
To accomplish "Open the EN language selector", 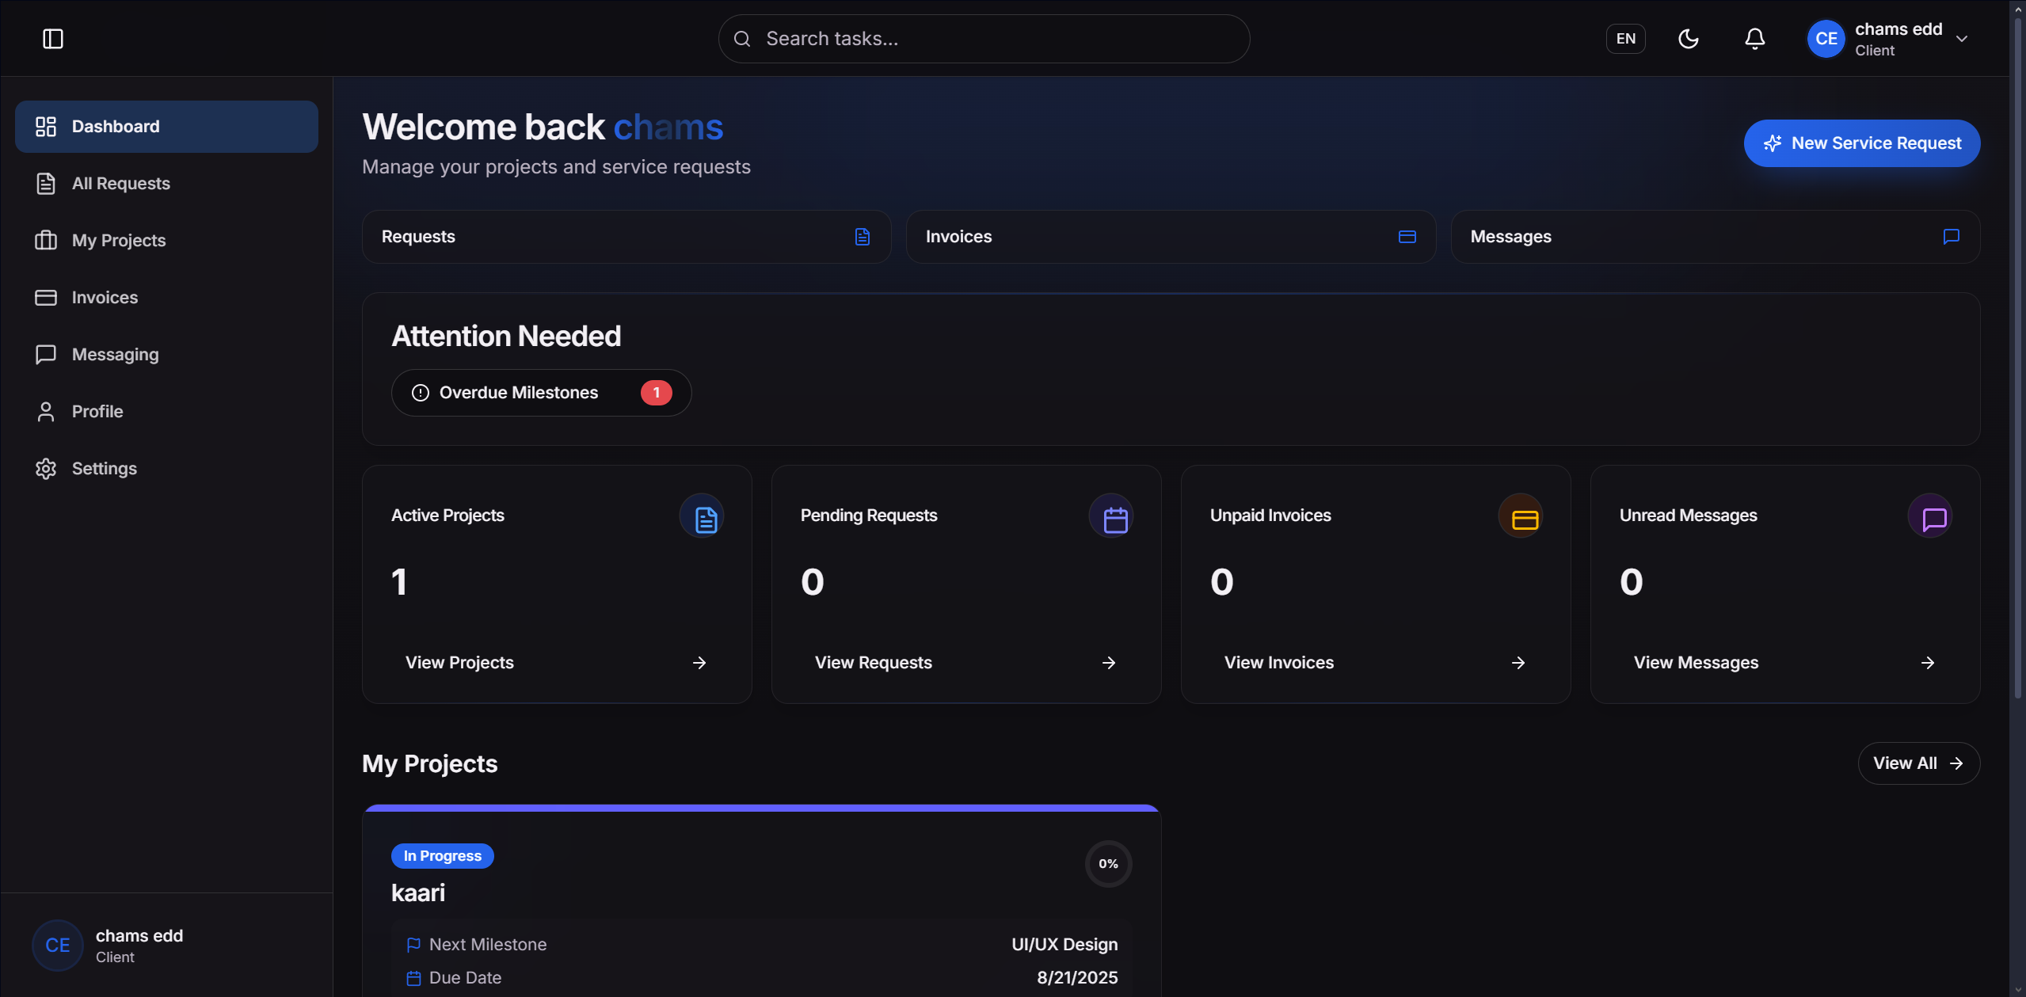I will tap(1625, 38).
